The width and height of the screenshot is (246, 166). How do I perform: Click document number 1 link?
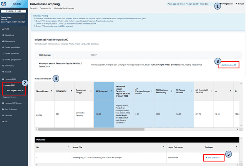coord(37,158)
